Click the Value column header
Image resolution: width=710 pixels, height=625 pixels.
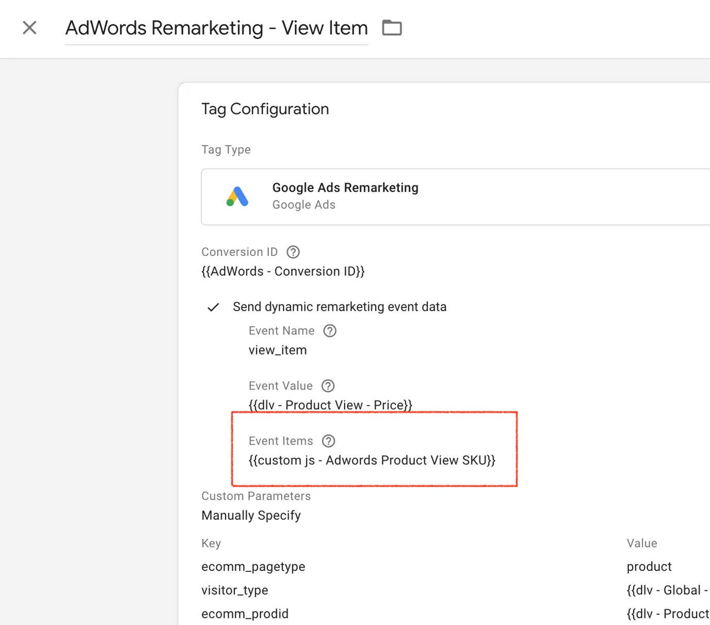click(x=642, y=543)
